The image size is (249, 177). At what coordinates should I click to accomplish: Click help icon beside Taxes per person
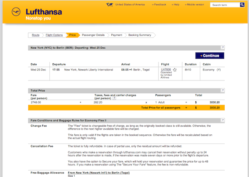pos(114,98)
